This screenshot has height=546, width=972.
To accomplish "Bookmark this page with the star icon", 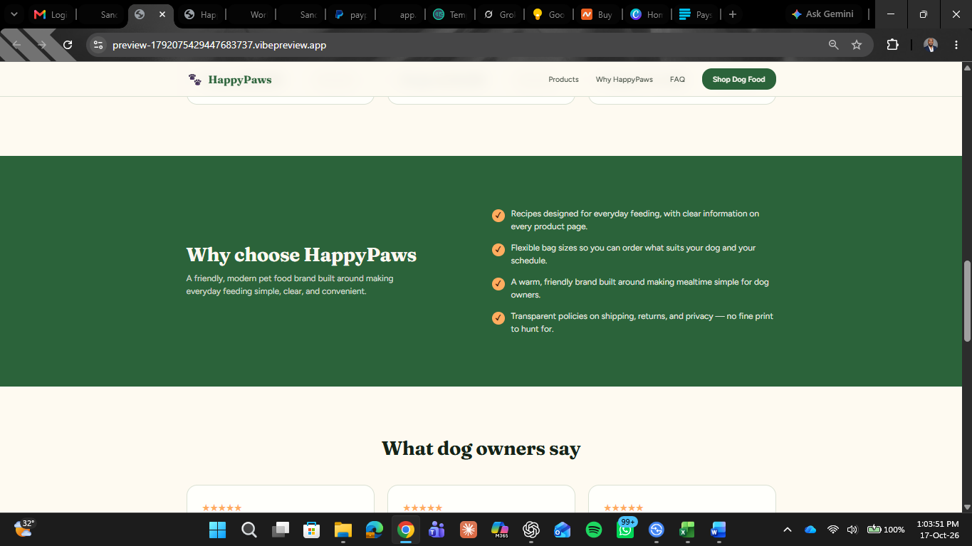I will 857,45.
